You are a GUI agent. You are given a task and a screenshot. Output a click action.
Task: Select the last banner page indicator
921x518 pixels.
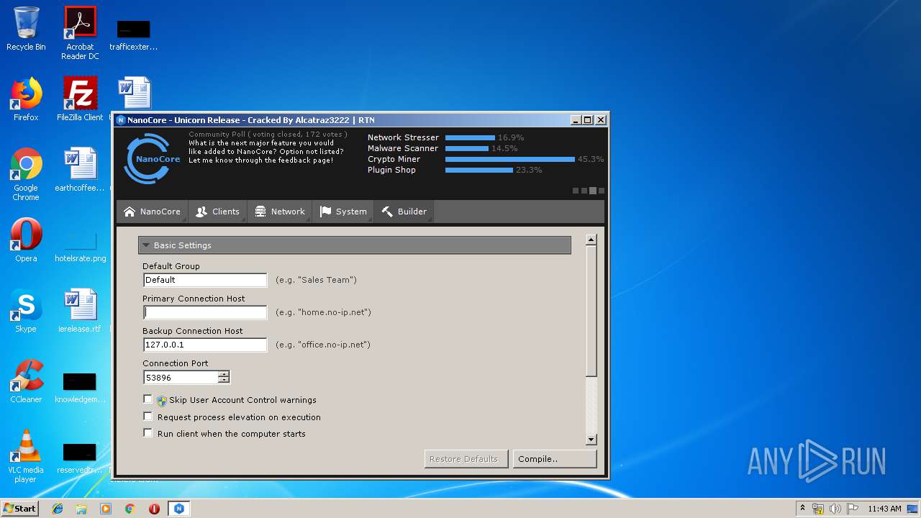tap(602, 191)
